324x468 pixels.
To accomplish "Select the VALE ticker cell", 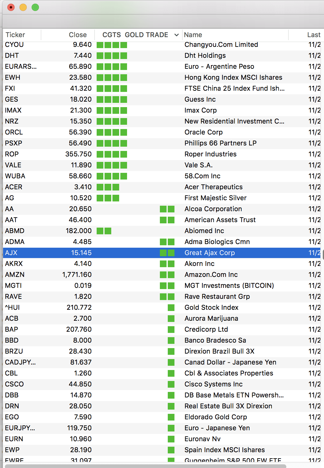I will tap(13, 165).
